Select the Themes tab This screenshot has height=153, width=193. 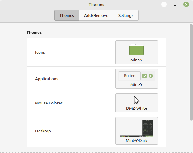point(67,15)
